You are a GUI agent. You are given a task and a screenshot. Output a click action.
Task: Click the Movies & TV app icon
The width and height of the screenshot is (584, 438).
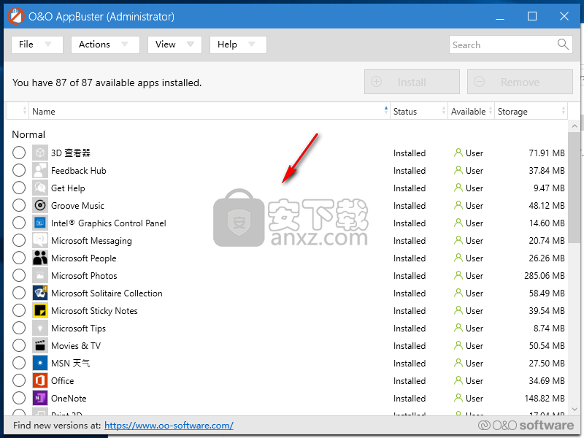pyautogui.click(x=40, y=345)
